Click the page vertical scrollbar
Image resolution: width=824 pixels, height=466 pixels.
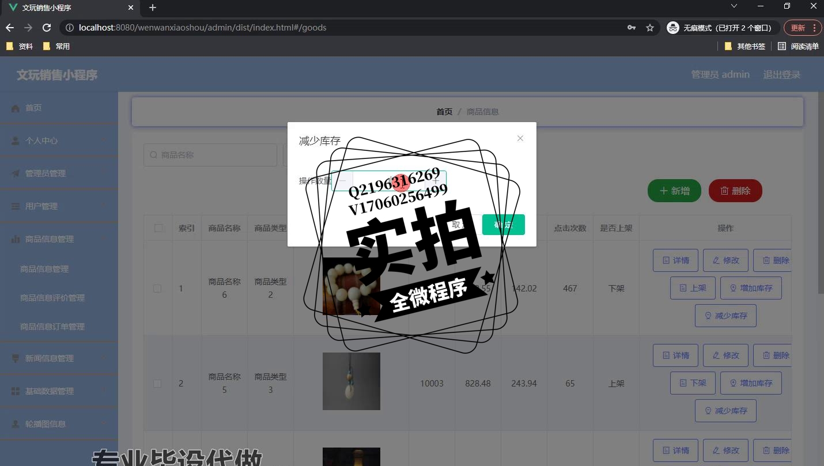[821, 193]
